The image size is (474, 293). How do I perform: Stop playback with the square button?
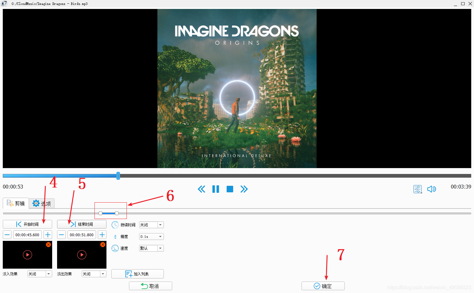click(230, 189)
